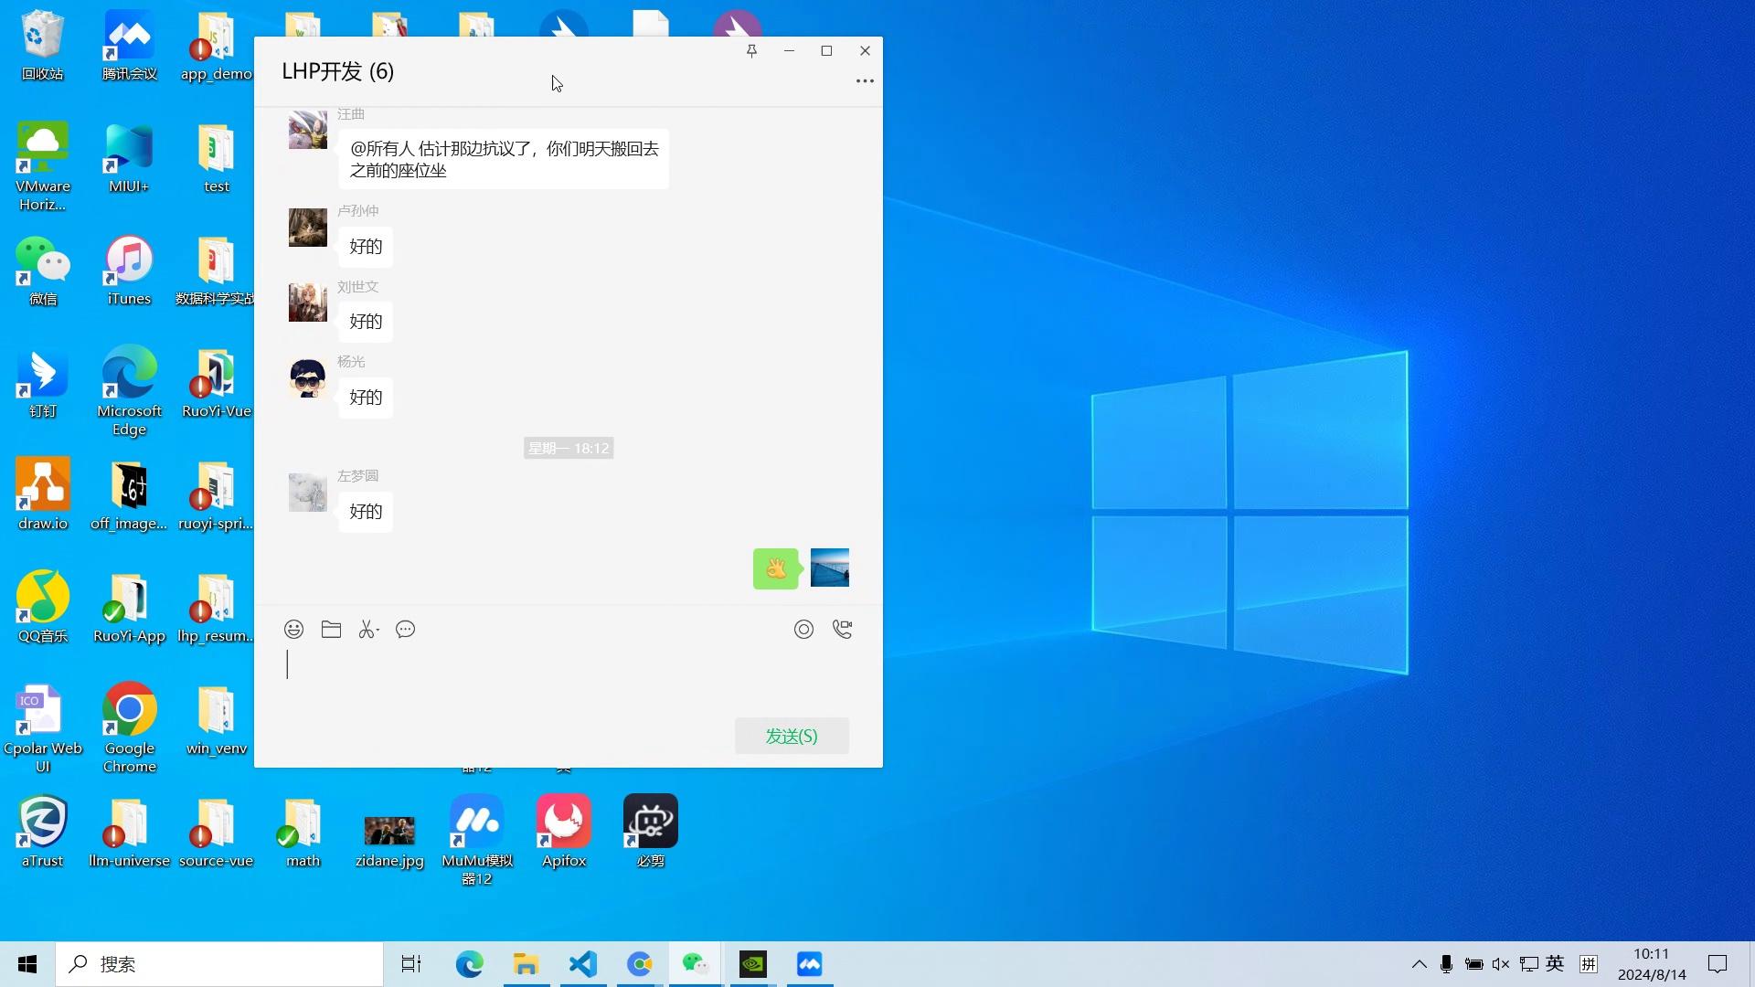The height and width of the screenshot is (987, 1755).
Task: Open 汪曲's profile avatar
Action: [x=308, y=131]
